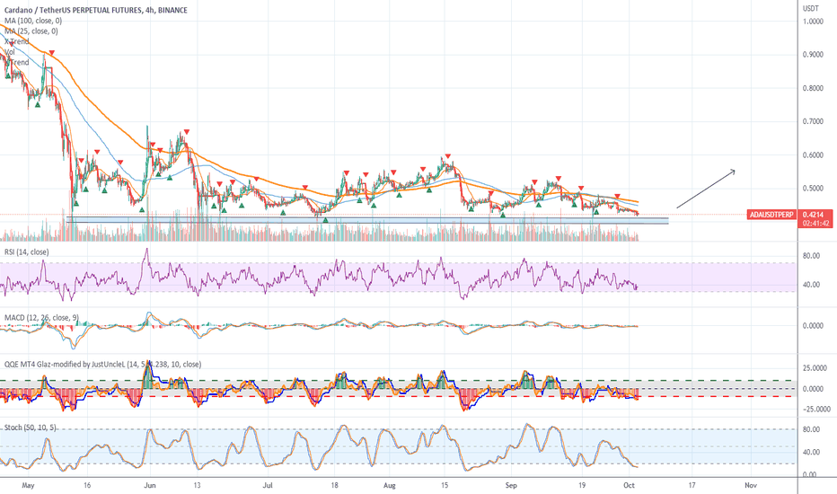Select the QQE MT4 Glaz-modified indicator label
Viewport: 837px width, 494px height.
[102, 365]
